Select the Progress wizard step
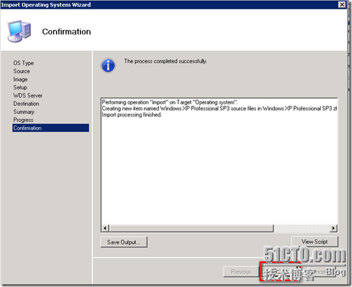The height and width of the screenshot is (287, 352). coord(23,120)
